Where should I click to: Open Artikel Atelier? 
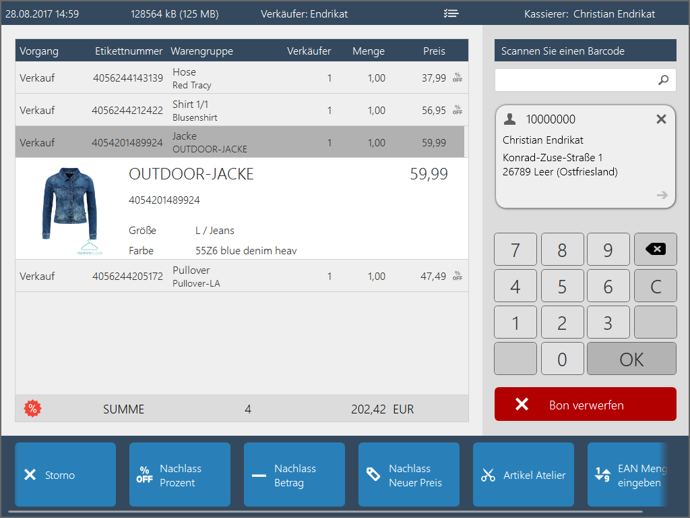coord(524,475)
